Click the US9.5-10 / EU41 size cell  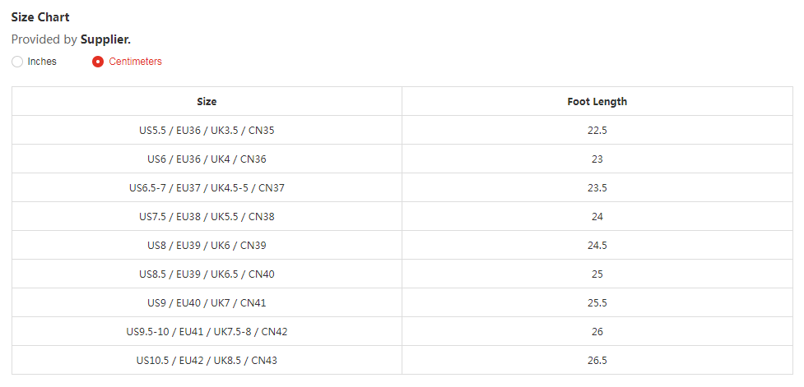click(x=207, y=332)
